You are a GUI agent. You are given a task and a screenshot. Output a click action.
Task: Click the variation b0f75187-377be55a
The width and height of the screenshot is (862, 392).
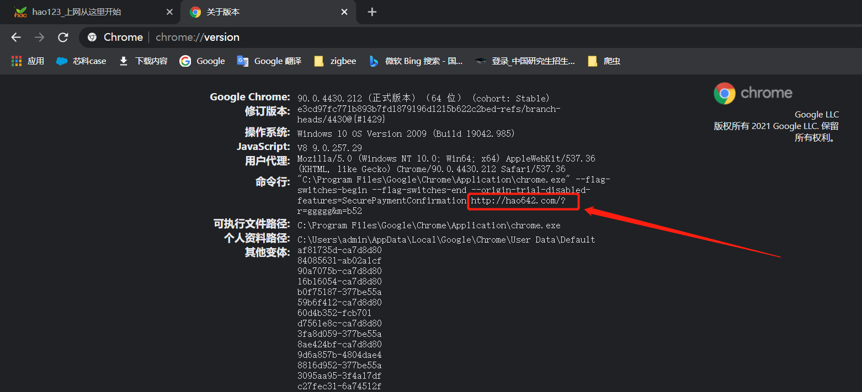[x=339, y=292]
